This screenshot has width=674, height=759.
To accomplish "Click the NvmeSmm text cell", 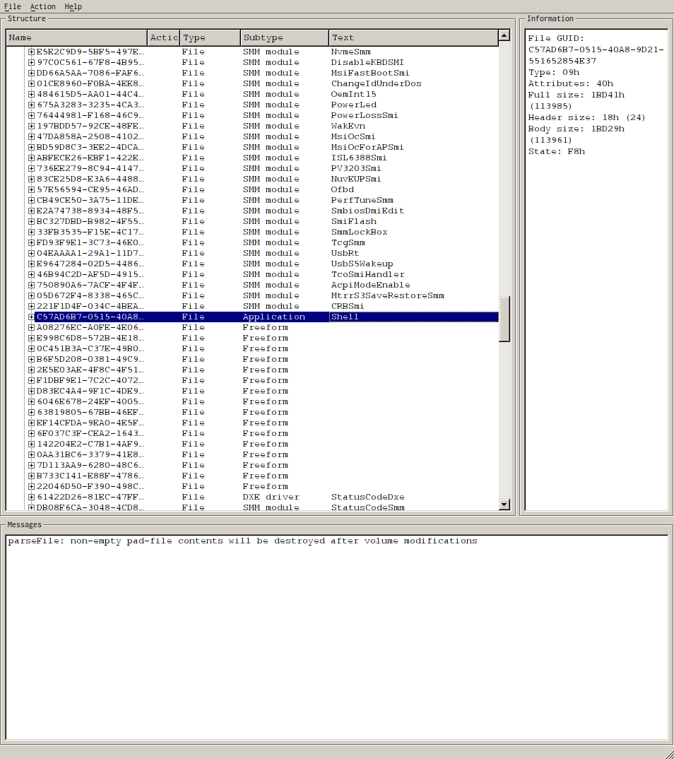I will 350,52.
